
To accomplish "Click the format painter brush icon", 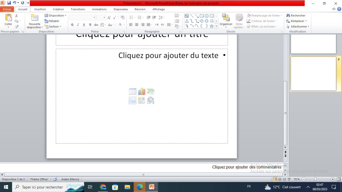I will 17,27.
